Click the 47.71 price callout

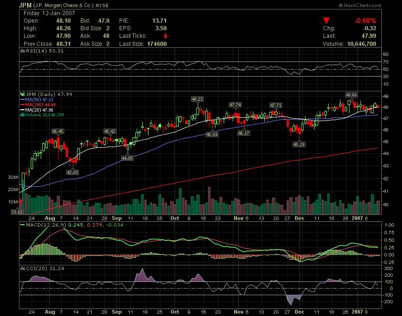[x=276, y=105]
